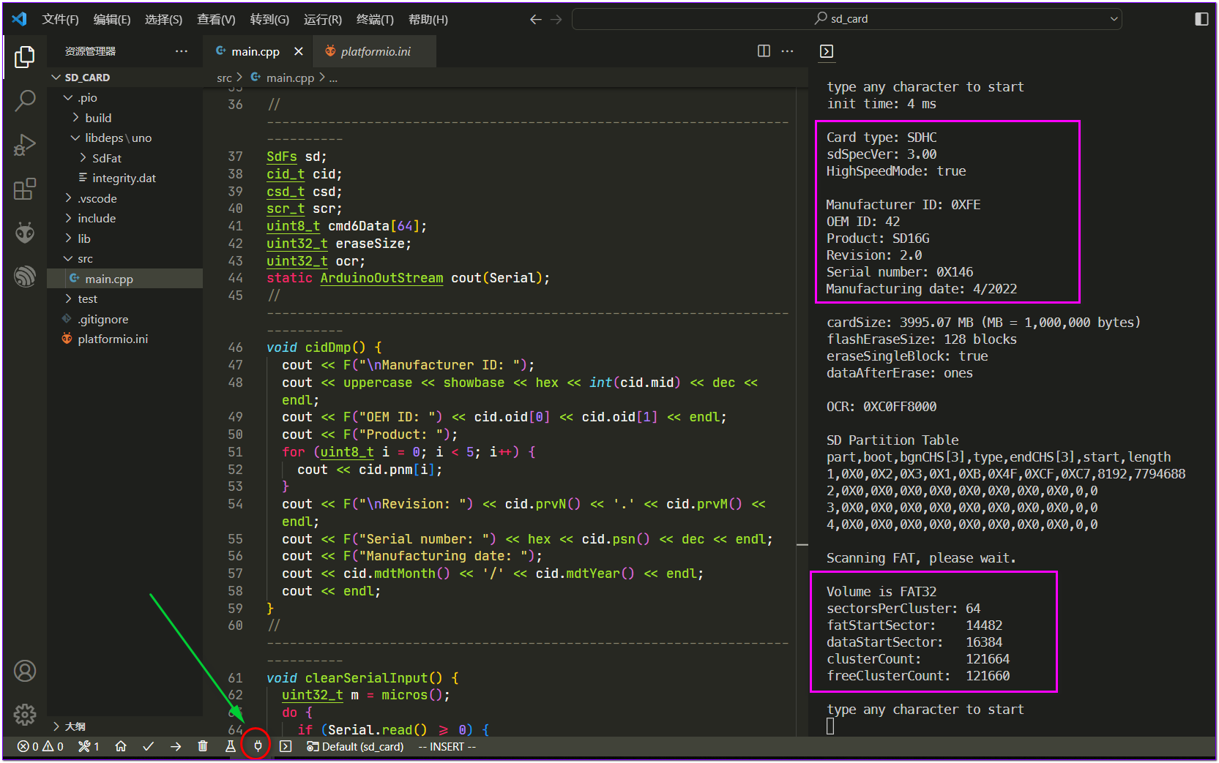Open the Manage gear icon

tap(25, 715)
